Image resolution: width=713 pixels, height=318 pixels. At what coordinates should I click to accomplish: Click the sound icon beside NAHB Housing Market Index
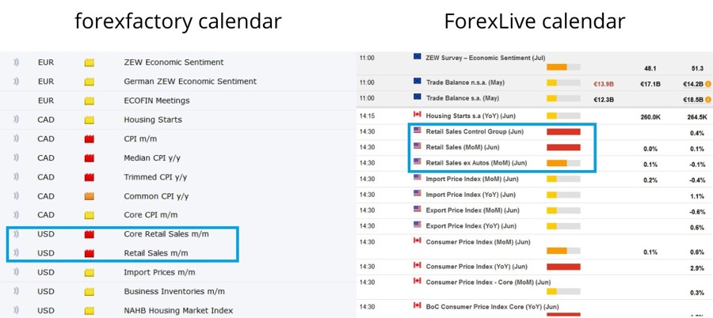tap(16, 311)
